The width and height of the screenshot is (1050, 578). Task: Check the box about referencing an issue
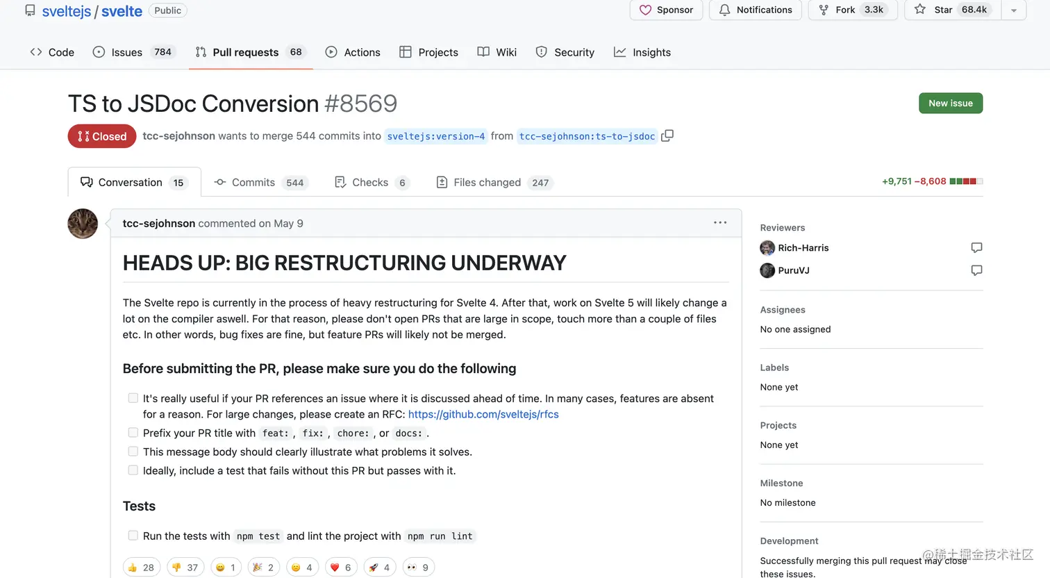coord(133,398)
